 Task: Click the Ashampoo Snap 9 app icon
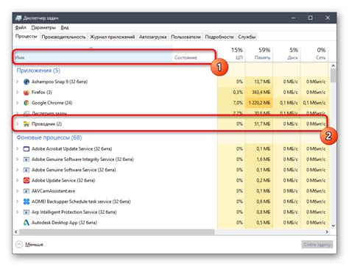coord(27,82)
